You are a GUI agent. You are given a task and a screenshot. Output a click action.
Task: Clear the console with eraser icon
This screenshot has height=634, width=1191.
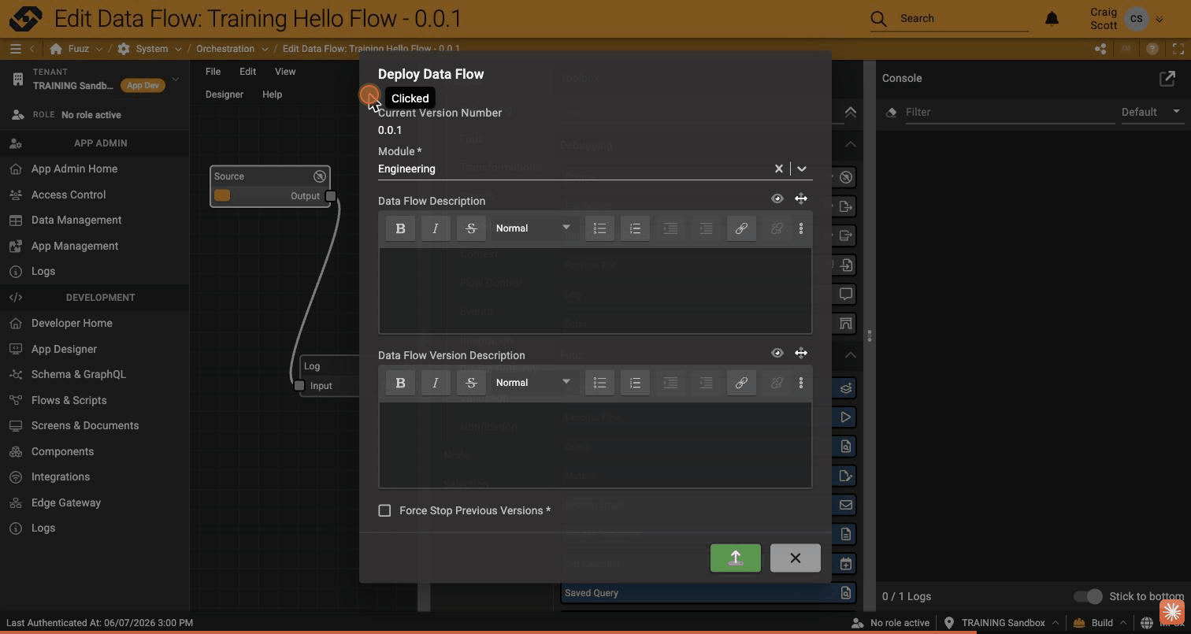pos(891,112)
